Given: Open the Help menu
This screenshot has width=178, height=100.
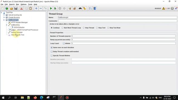Looking at the screenshot, I should 35,4.
